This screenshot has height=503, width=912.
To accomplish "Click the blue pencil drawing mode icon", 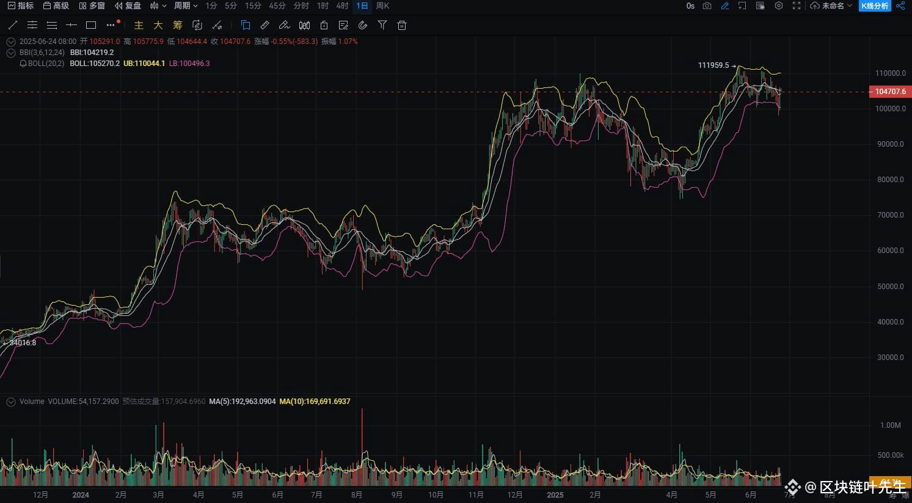I will [x=724, y=6].
